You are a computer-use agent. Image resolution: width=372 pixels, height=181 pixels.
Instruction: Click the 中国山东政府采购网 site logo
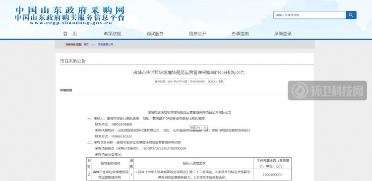(x=69, y=10)
